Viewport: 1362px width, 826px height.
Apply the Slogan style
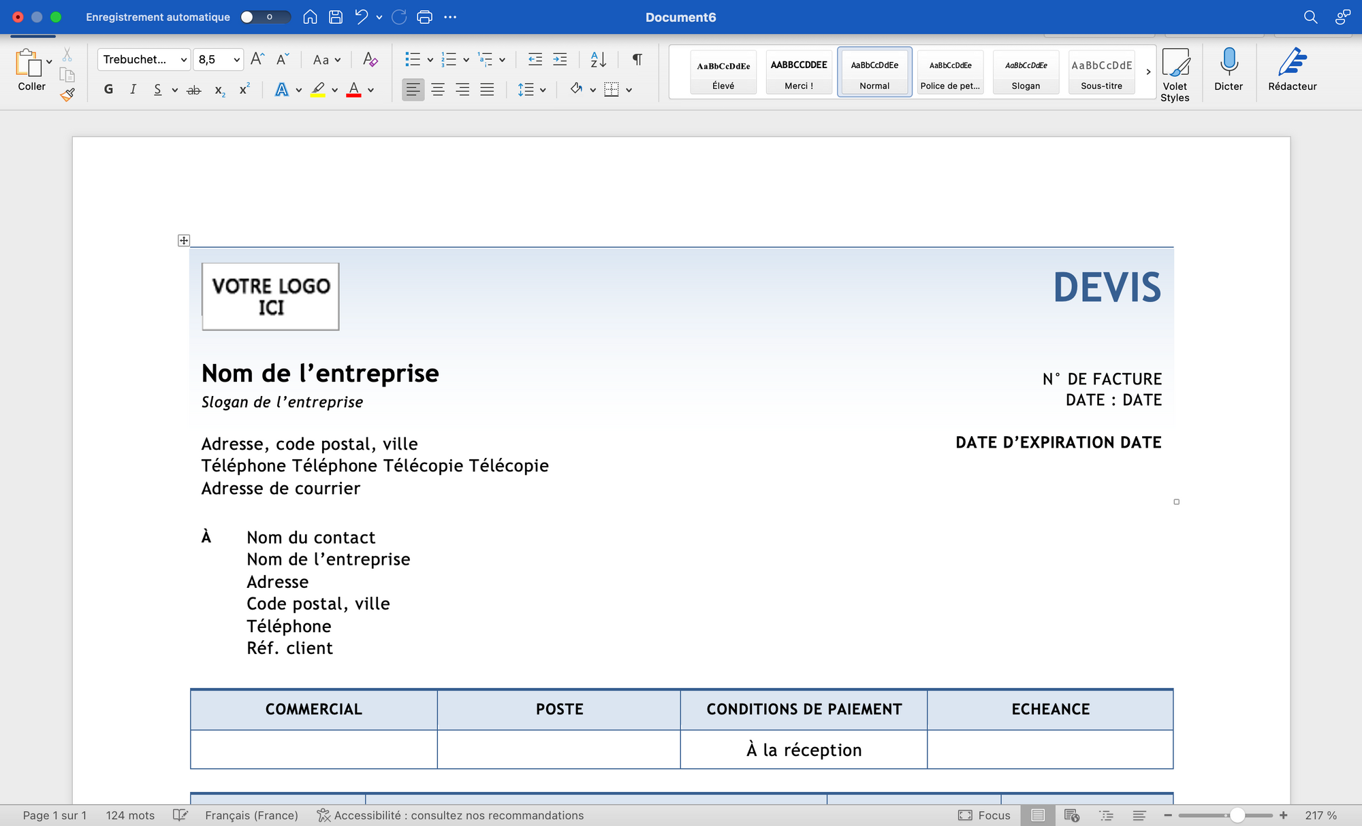(x=1026, y=71)
